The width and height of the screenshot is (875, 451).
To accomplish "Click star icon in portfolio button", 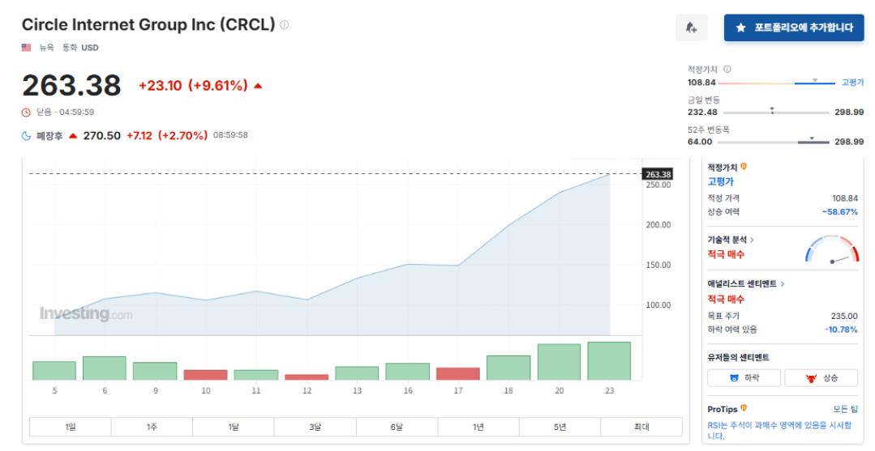I will pyautogui.click(x=740, y=28).
